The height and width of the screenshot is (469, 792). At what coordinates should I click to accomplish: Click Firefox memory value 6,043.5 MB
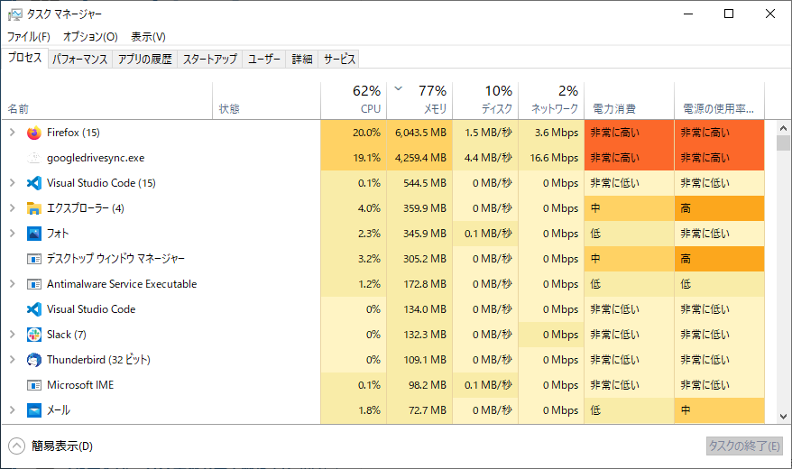point(420,133)
